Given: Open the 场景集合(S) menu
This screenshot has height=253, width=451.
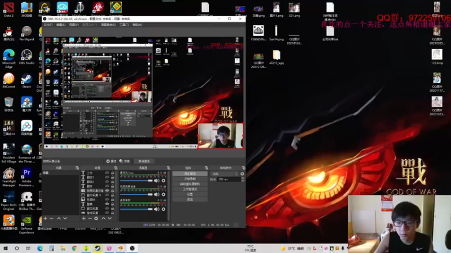Looking at the screenshot, I should [x=108, y=25].
